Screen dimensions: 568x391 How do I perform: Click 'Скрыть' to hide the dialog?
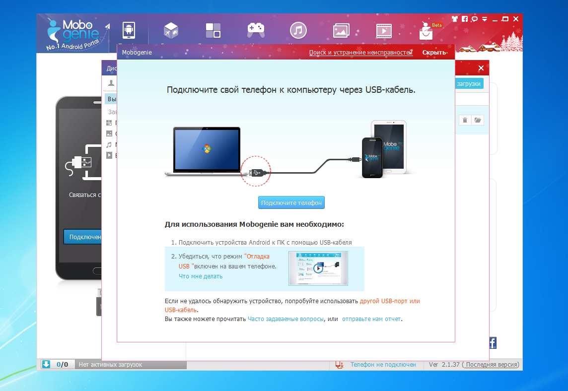(434, 53)
